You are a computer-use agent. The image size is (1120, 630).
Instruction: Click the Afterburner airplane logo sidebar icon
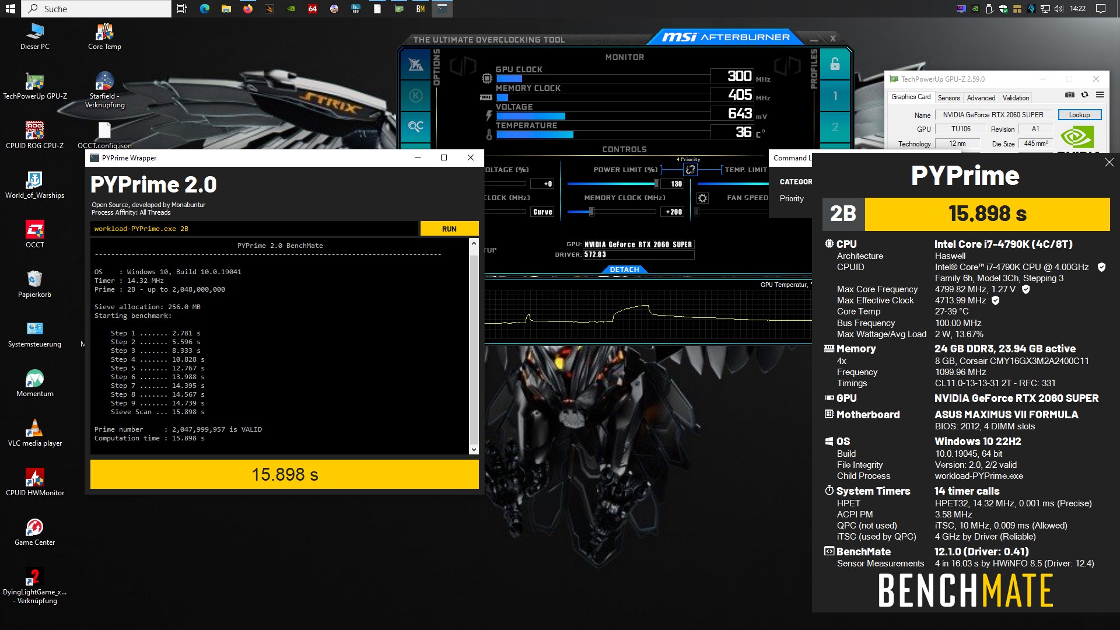pyautogui.click(x=415, y=65)
